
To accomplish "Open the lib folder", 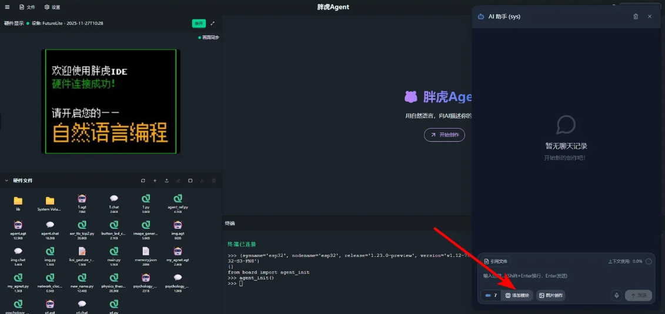I will (18, 201).
